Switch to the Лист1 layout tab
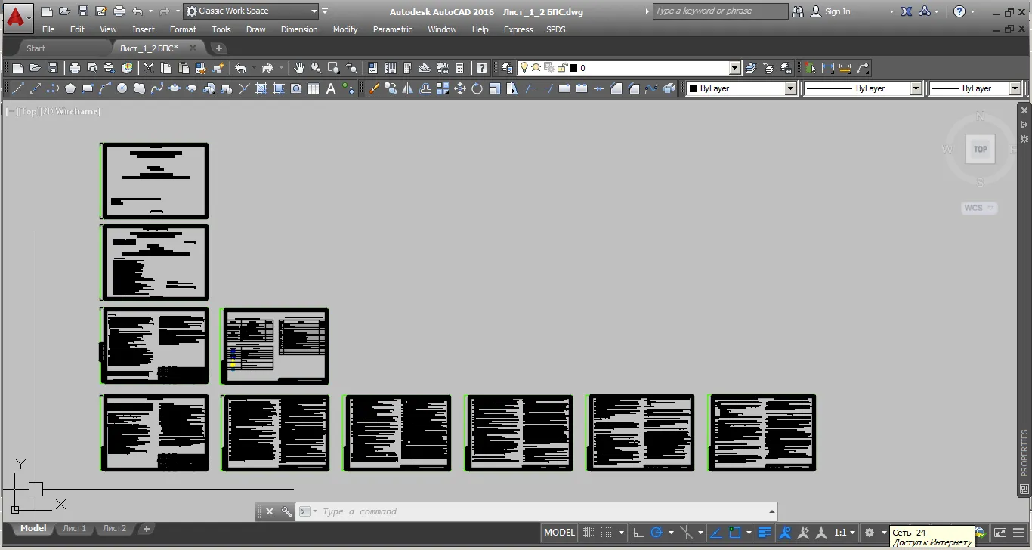 (x=74, y=529)
